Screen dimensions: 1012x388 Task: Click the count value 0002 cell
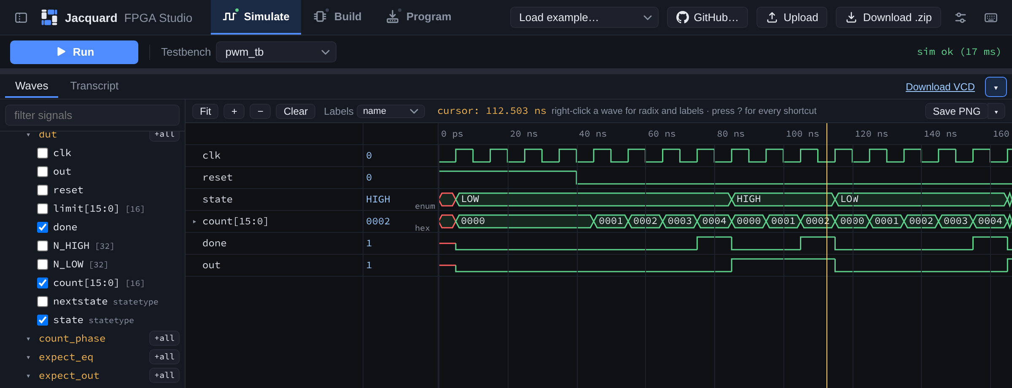[x=378, y=221]
